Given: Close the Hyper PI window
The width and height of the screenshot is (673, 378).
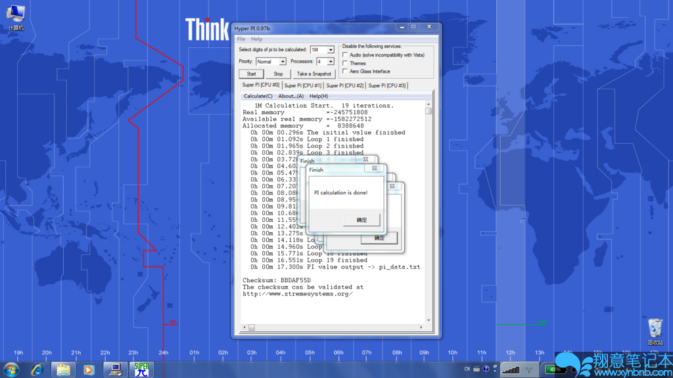Looking at the screenshot, I should click(429, 27).
